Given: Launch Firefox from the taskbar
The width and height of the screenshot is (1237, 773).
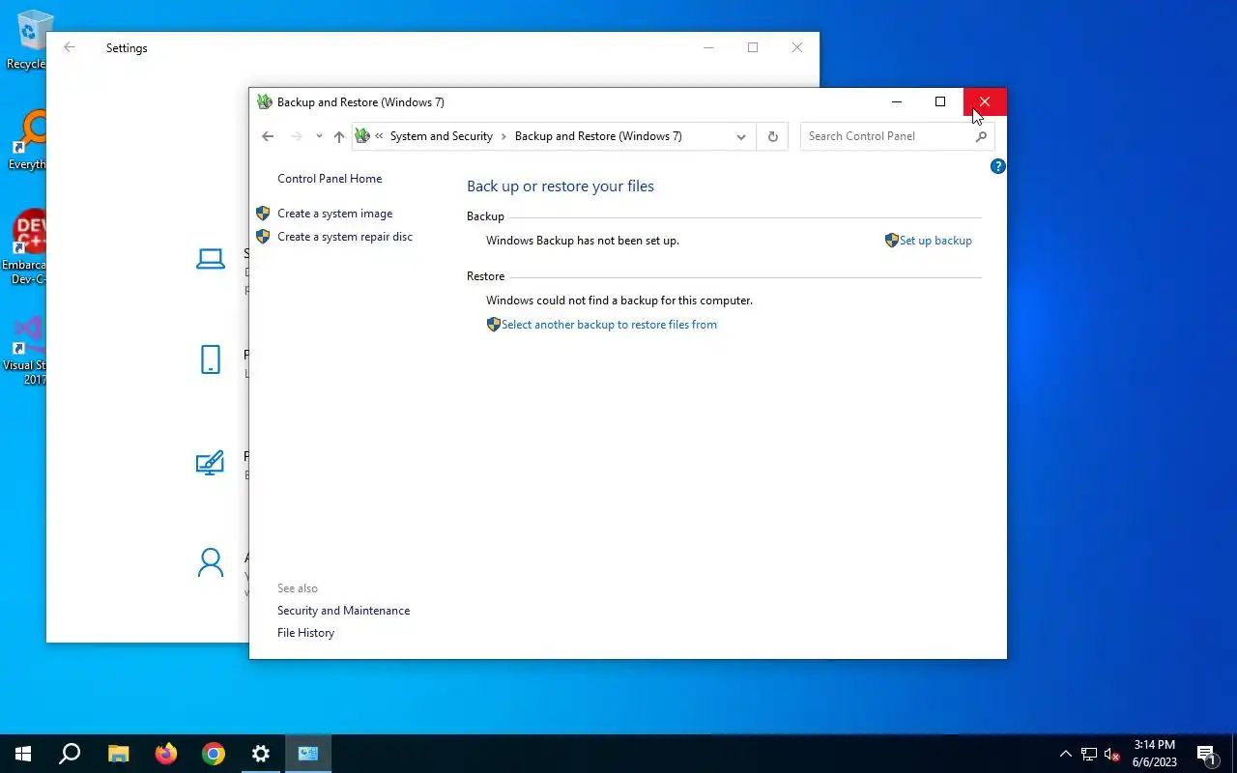Looking at the screenshot, I should tap(166, 754).
